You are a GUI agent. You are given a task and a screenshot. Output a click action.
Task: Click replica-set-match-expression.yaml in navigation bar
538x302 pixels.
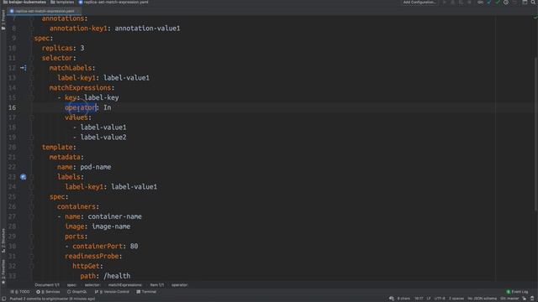click(x=113, y=2)
